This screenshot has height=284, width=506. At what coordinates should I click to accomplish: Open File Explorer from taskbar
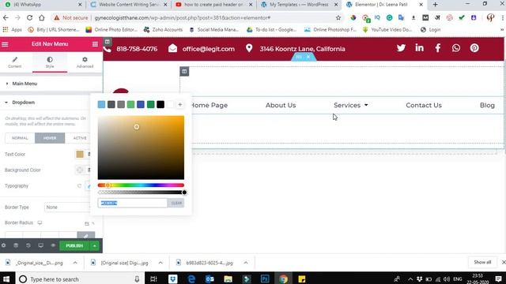click(228, 278)
